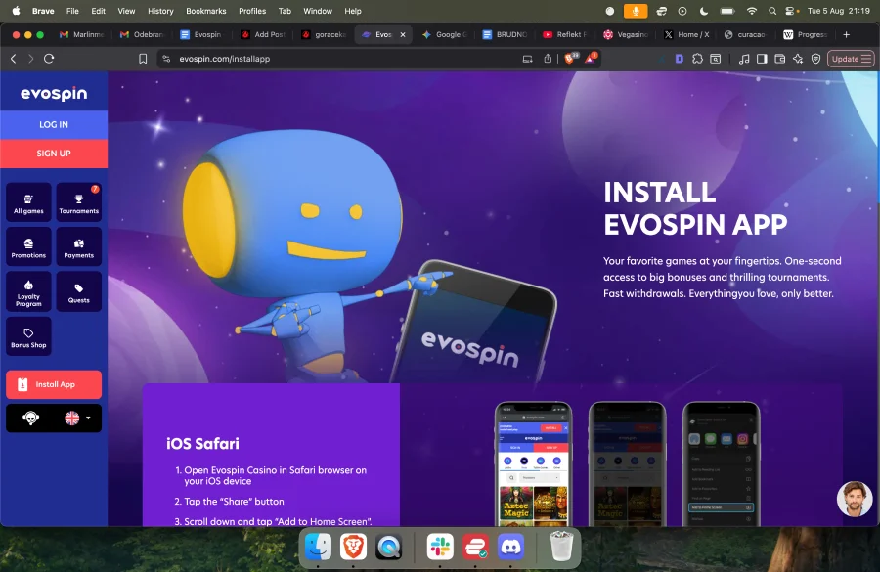Image resolution: width=880 pixels, height=572 pixels.
Task: Open Brave Rewards triangle icon
Action: tap(591, 58)
